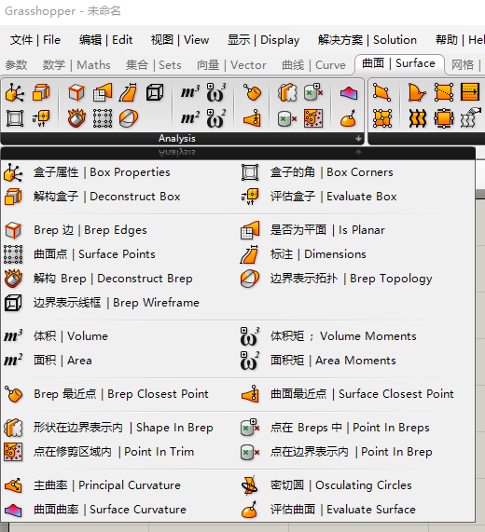Click the m² Area icon in toolbar

pyautogui.click(x=190, y=118)
